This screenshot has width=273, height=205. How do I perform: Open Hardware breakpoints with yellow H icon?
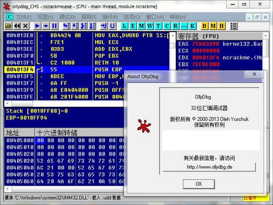pyautogui.click(x=221, y=26)
